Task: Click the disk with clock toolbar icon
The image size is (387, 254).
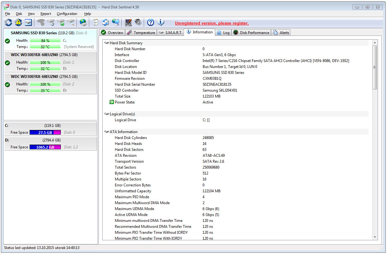Action: pos(51,22)
